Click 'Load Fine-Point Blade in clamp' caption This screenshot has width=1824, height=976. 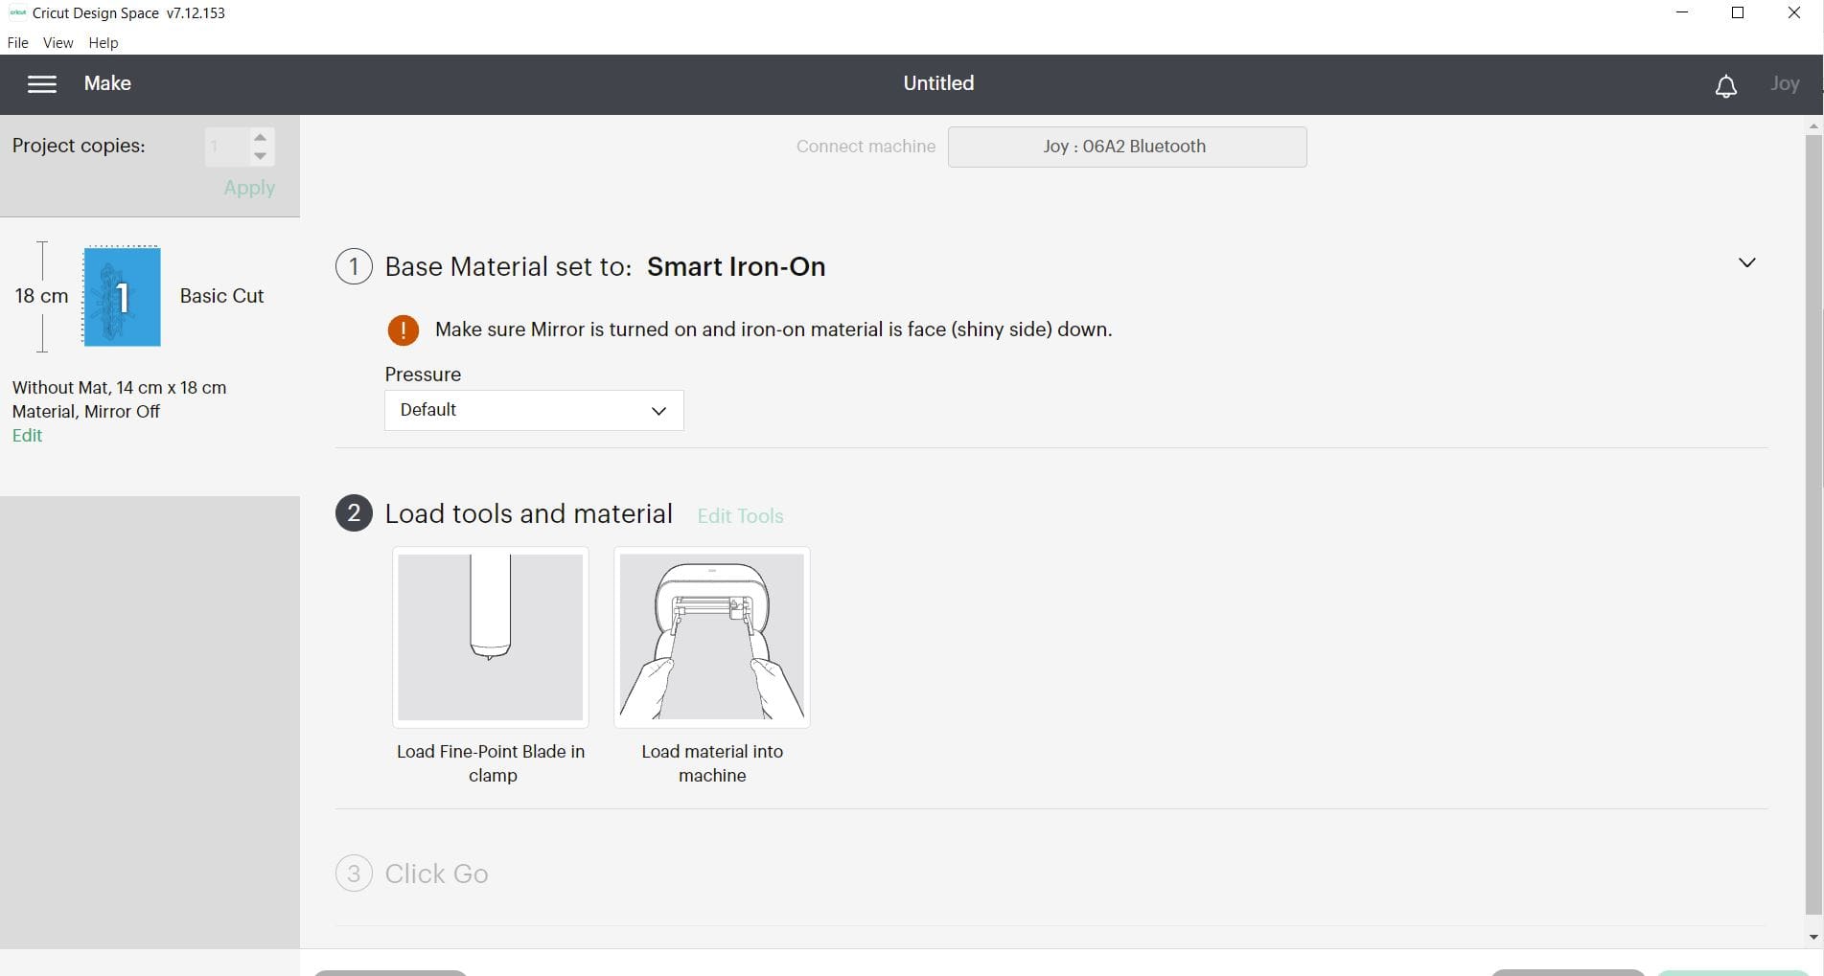(x=491, y=763)
